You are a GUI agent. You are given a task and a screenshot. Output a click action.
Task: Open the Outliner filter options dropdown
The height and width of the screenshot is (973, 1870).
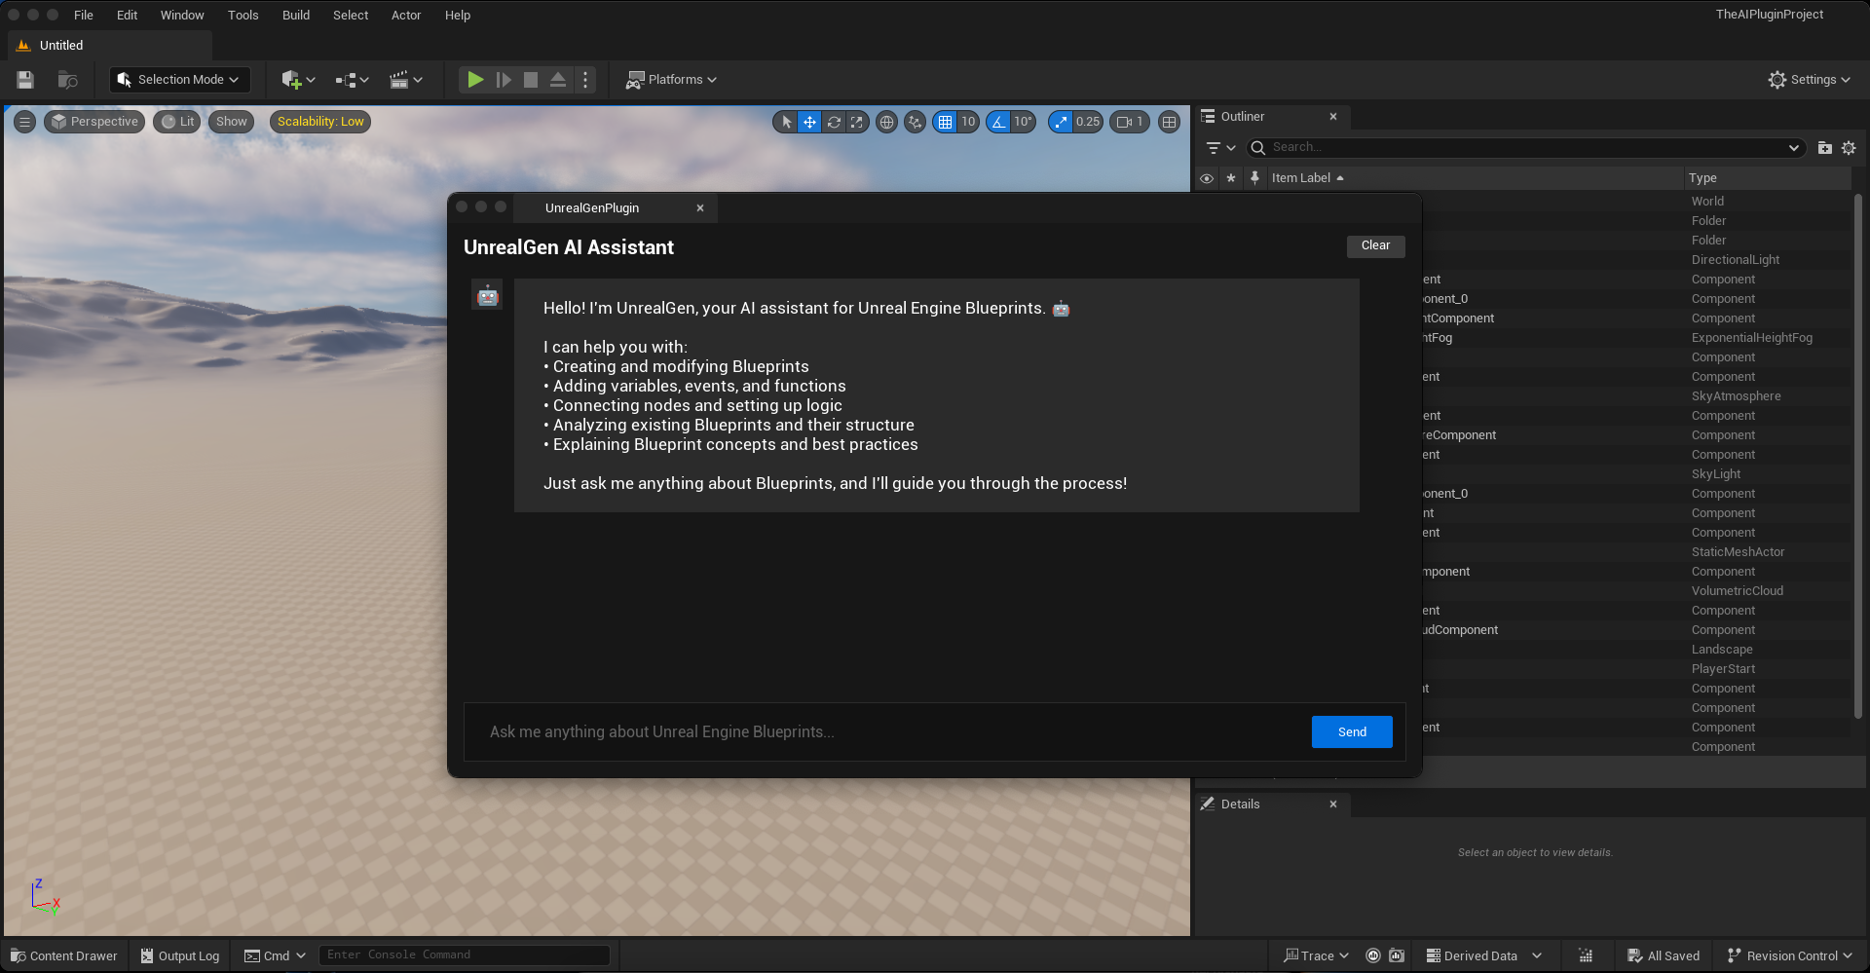[1220, 147]
